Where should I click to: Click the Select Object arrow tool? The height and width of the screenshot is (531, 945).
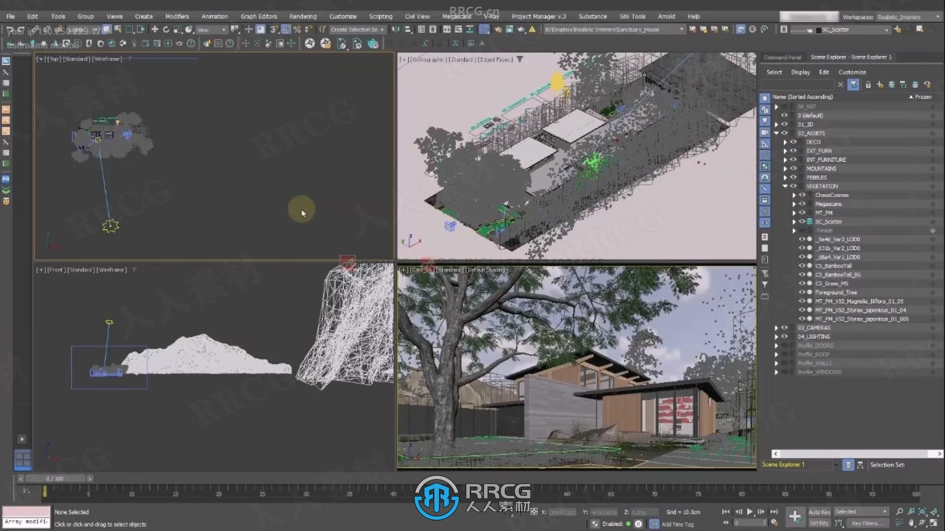[106, 29]
